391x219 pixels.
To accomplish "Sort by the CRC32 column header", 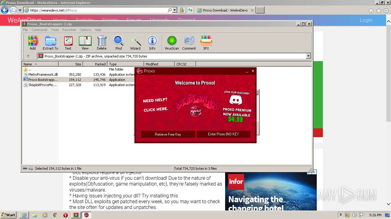I will (x=185, y=64).
